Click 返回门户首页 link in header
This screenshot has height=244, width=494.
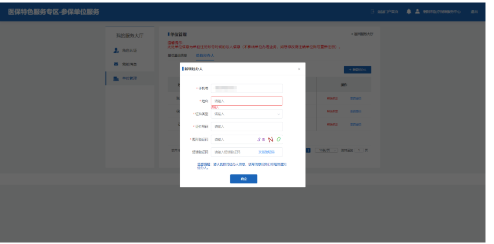[x=388, y=12]
